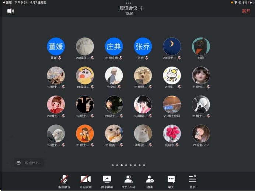Turn on camera with 开启视频

coord(85,179)
